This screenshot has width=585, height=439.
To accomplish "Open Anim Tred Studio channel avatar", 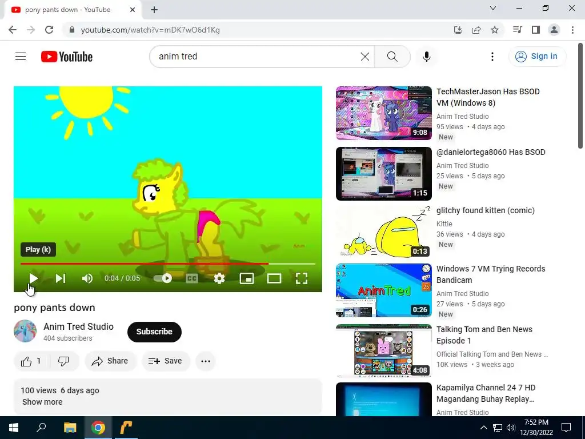I will click(25, 331).
